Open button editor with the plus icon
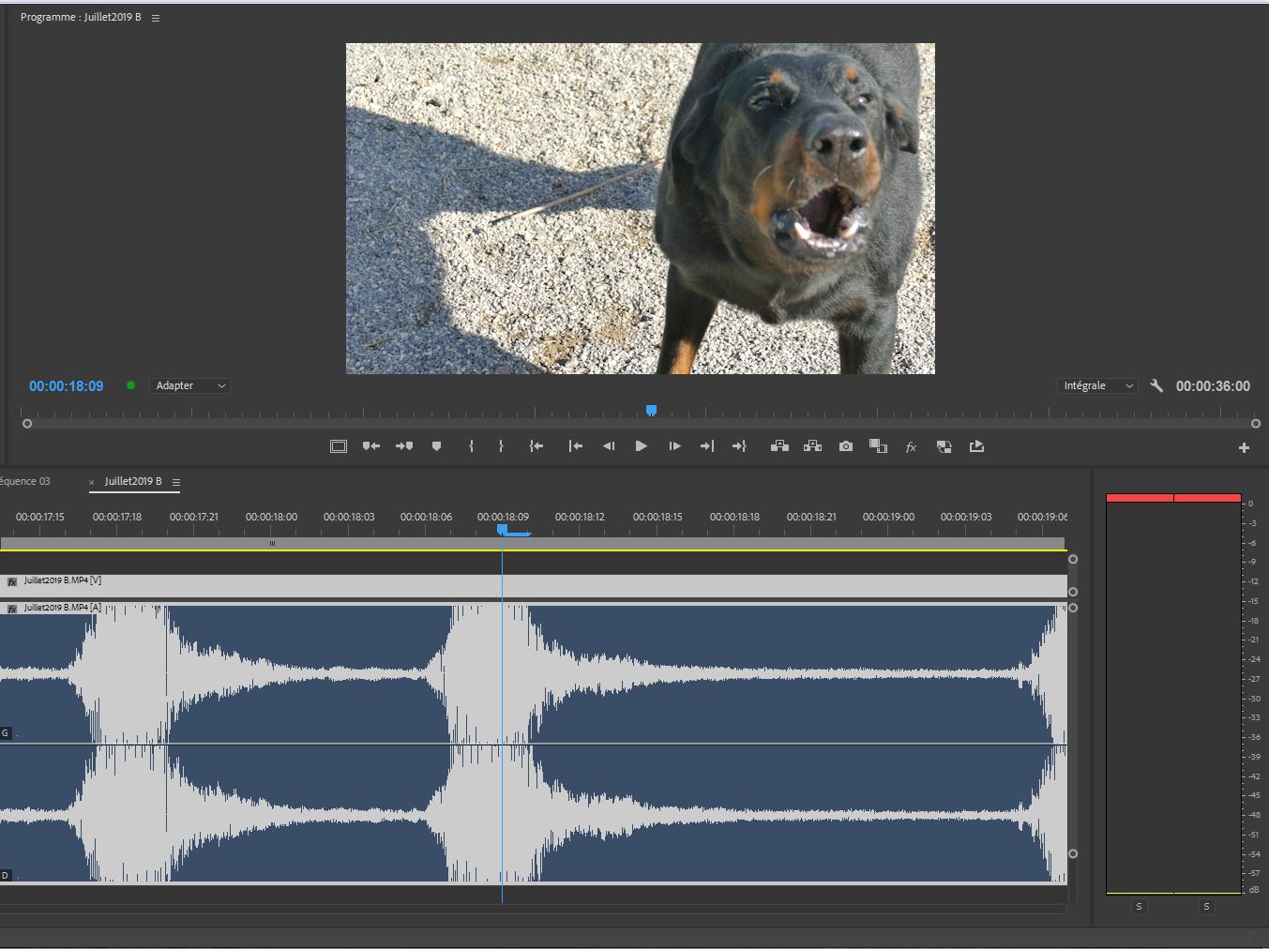 (x=1244, y=448)
